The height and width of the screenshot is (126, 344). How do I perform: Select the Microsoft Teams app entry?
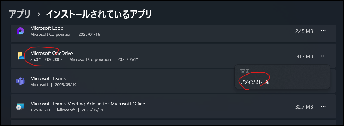(x=48, y=78)
